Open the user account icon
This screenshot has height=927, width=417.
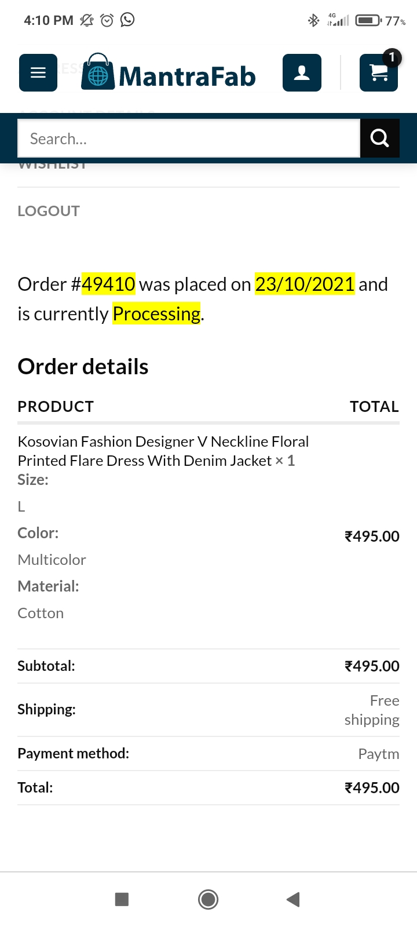(x=302, y=73)
